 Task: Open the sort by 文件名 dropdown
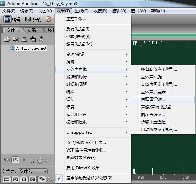pos(33,171)
